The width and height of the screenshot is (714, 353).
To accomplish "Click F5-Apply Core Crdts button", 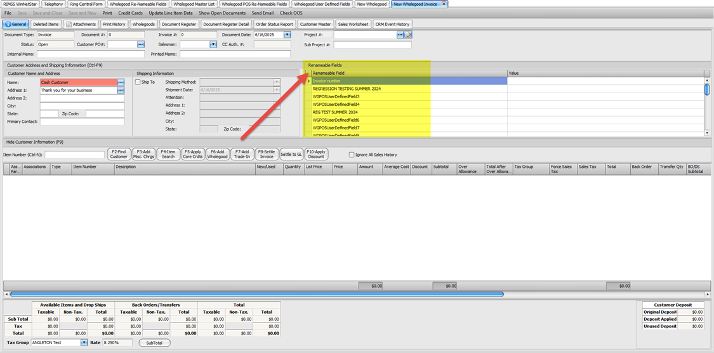I will 193,154.
